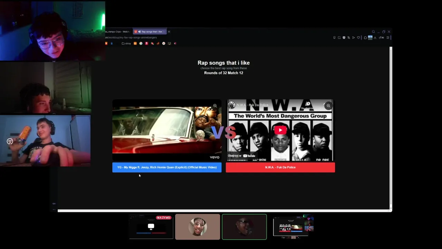Screen dimensions: 442x249
Task: Click the pin icon in browser toolbar
Action: (x=334, y=37)
